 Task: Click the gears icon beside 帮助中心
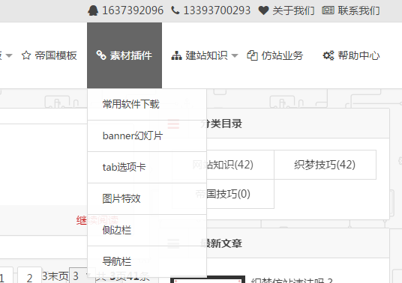328,55
